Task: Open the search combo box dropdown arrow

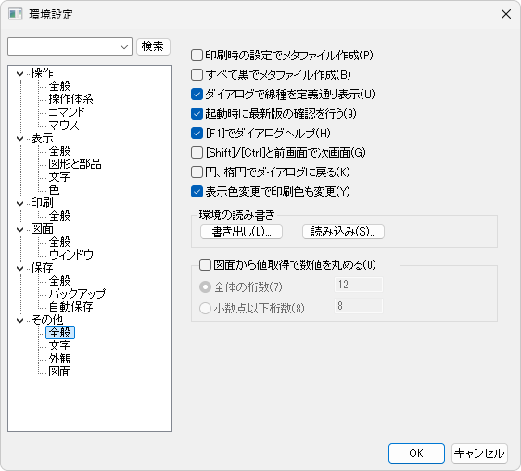Action: 124,47
